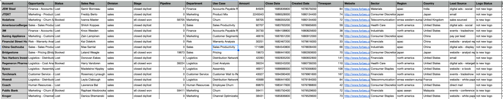Select the Employee Churn use case cell
Viewport: 503px width, 99px height.
[x=225, y=85]
